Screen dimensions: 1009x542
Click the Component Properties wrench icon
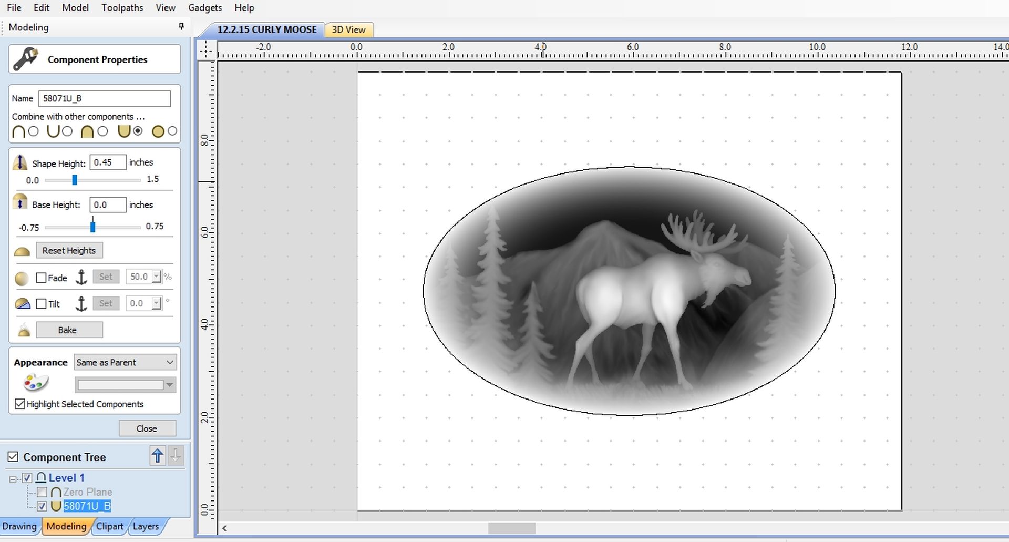click(25, 59)
